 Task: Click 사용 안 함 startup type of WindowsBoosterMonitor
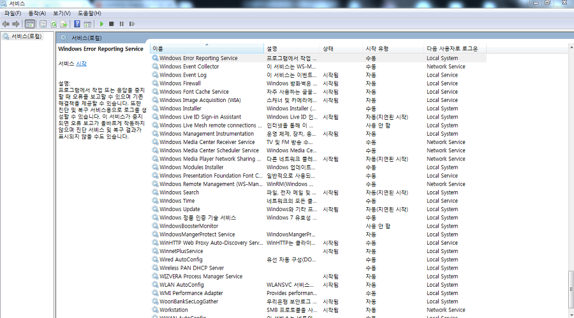pyautogui.click(x=378, y=226)
